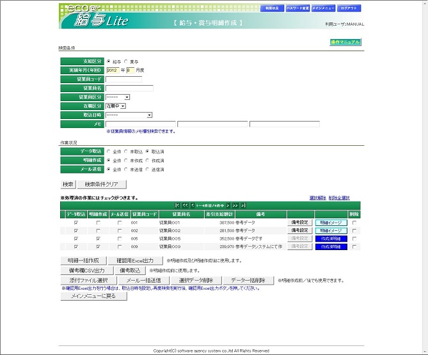Jump forward with >> pager button

pyautogui.click(x=235, y=205)
